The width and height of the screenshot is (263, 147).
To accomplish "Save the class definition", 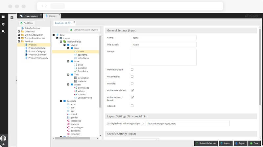I will [x=254, y=143].
